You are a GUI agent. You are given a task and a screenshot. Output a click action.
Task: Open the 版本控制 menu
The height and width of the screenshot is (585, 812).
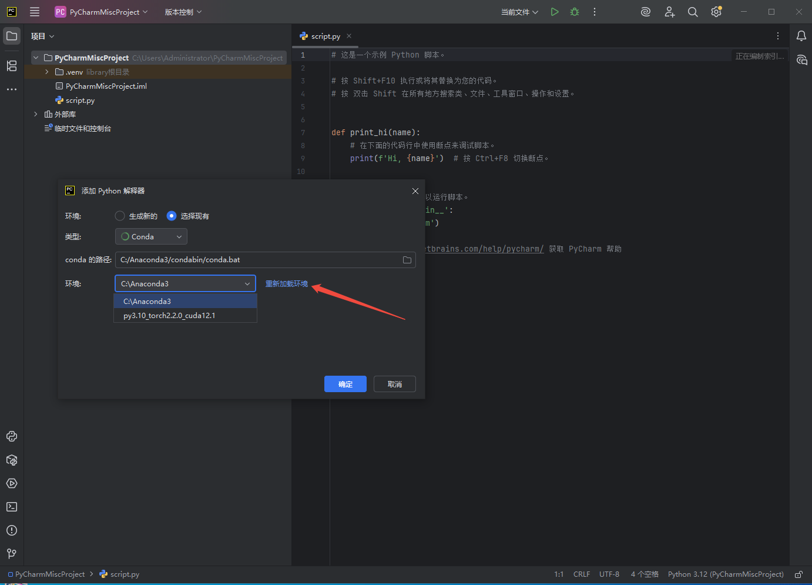point(183,12)
